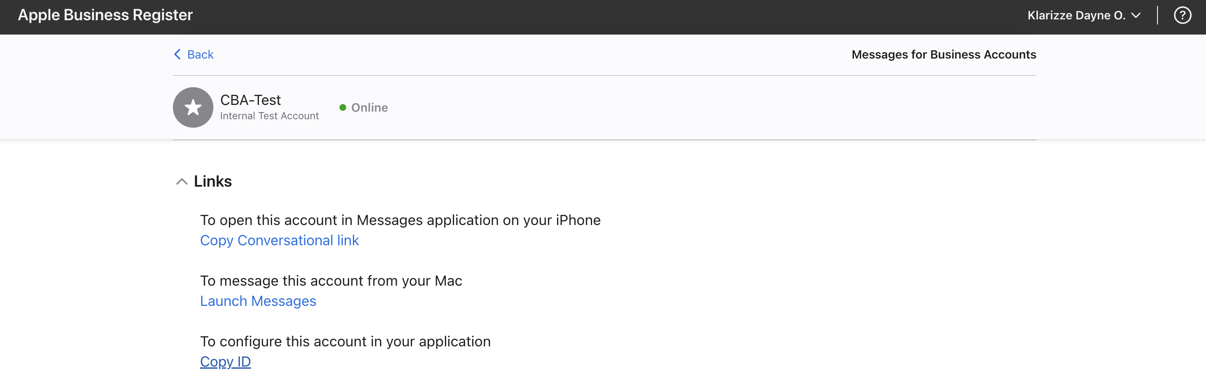Go back using the Back link
This screenshot has height=391, width=1206.
[x=200, y=55]
